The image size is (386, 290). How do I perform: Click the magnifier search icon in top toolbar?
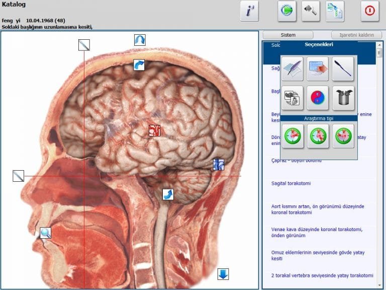[x=310, y=11]
